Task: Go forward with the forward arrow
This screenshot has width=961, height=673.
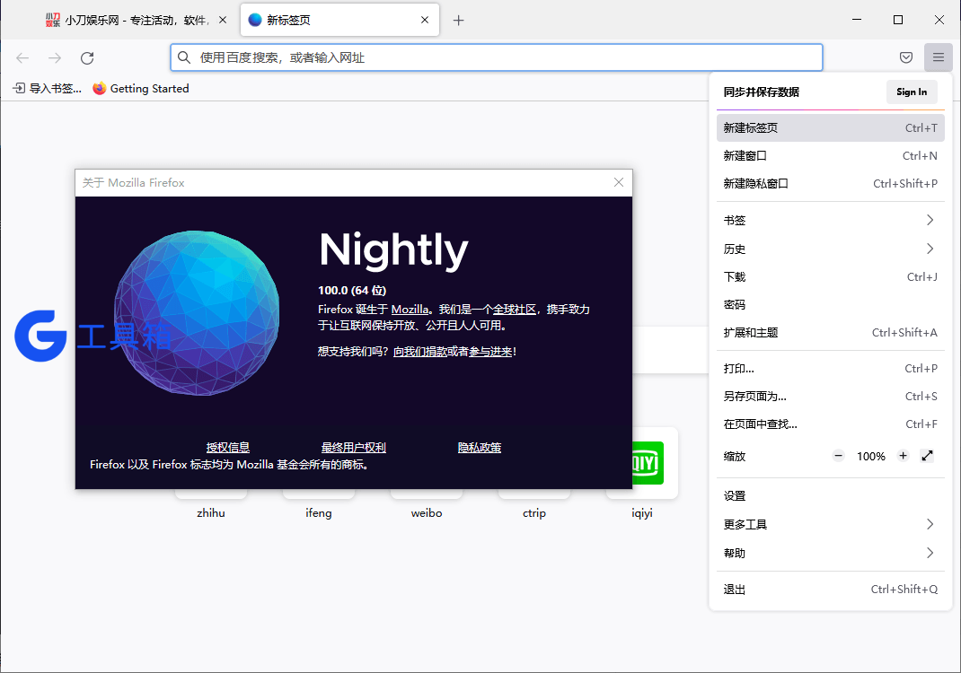Action: (55, 57)
